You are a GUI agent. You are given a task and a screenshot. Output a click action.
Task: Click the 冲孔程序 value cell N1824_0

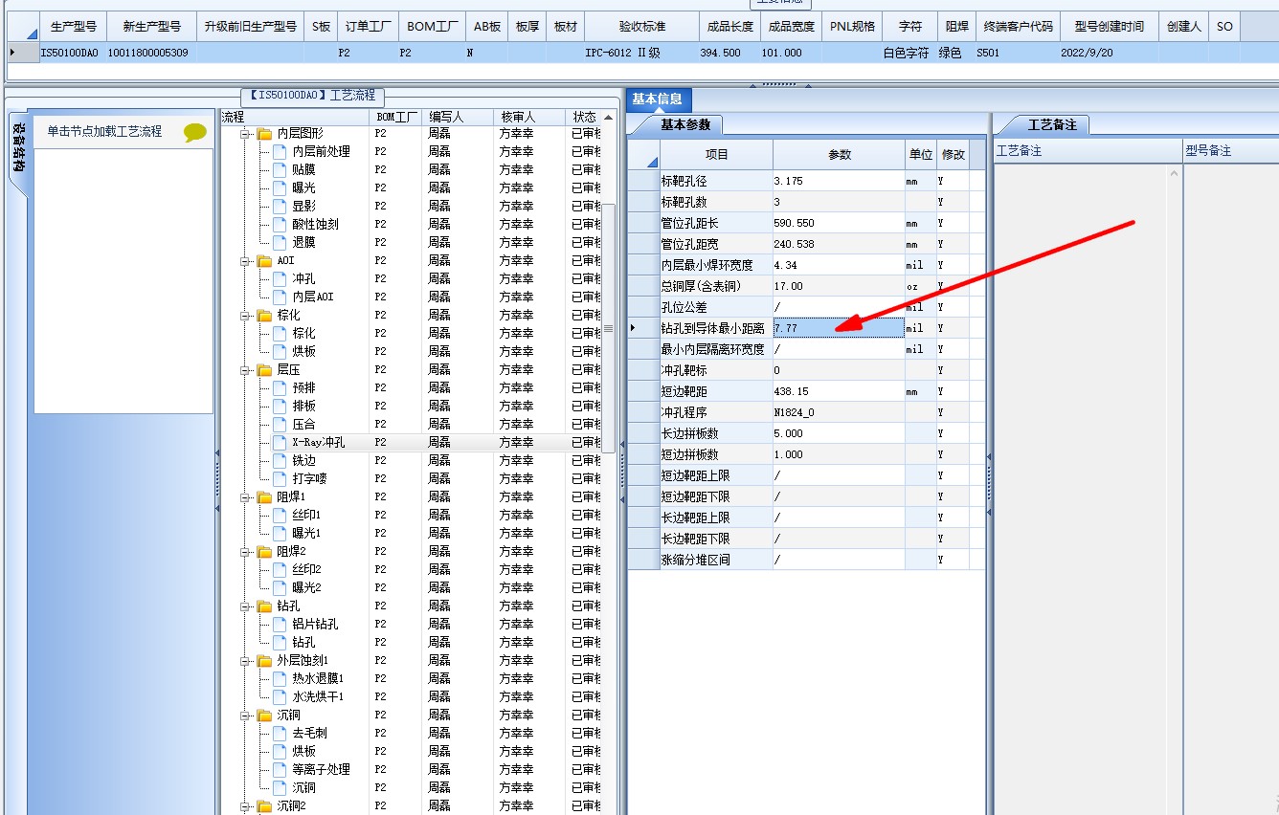(839, 412)
